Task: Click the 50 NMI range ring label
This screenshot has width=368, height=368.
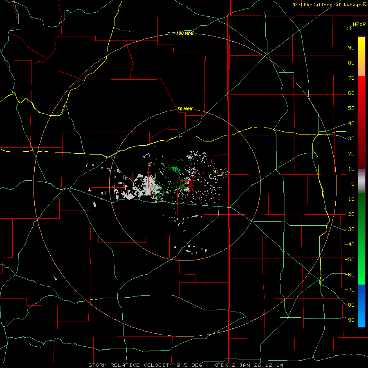Action: (x=185, y=109)
